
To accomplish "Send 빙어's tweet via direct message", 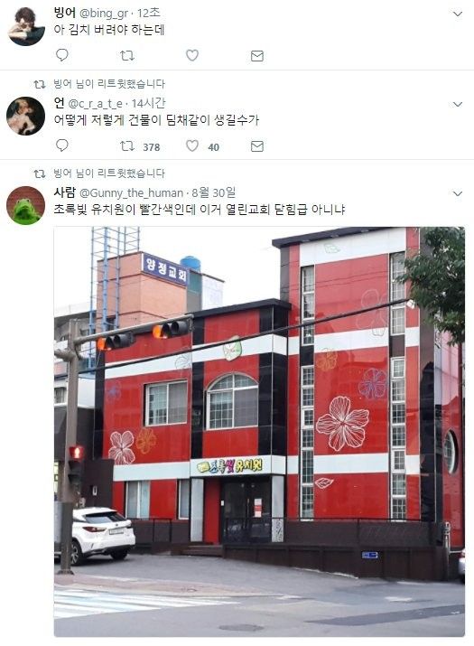I will pyautogui.click(x=257, y=56).
